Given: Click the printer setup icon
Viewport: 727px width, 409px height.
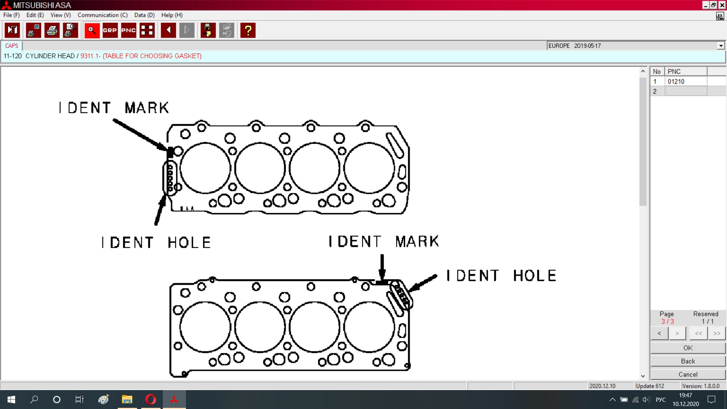Looking at the screenshot, I should point(33,30).
